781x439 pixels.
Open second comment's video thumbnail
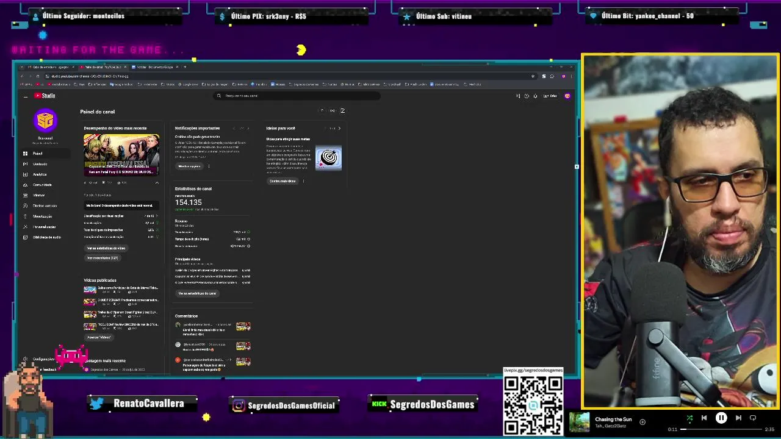pyautogui.click(x=243, y=346)
